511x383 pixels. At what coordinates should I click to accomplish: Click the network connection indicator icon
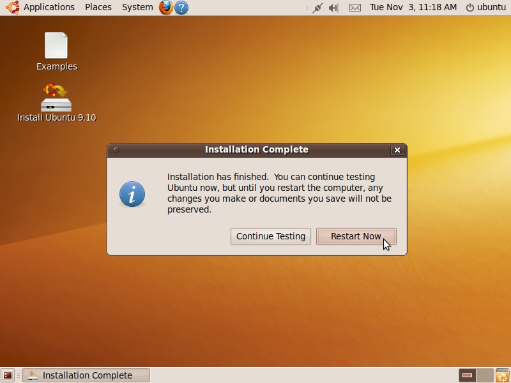317,8
